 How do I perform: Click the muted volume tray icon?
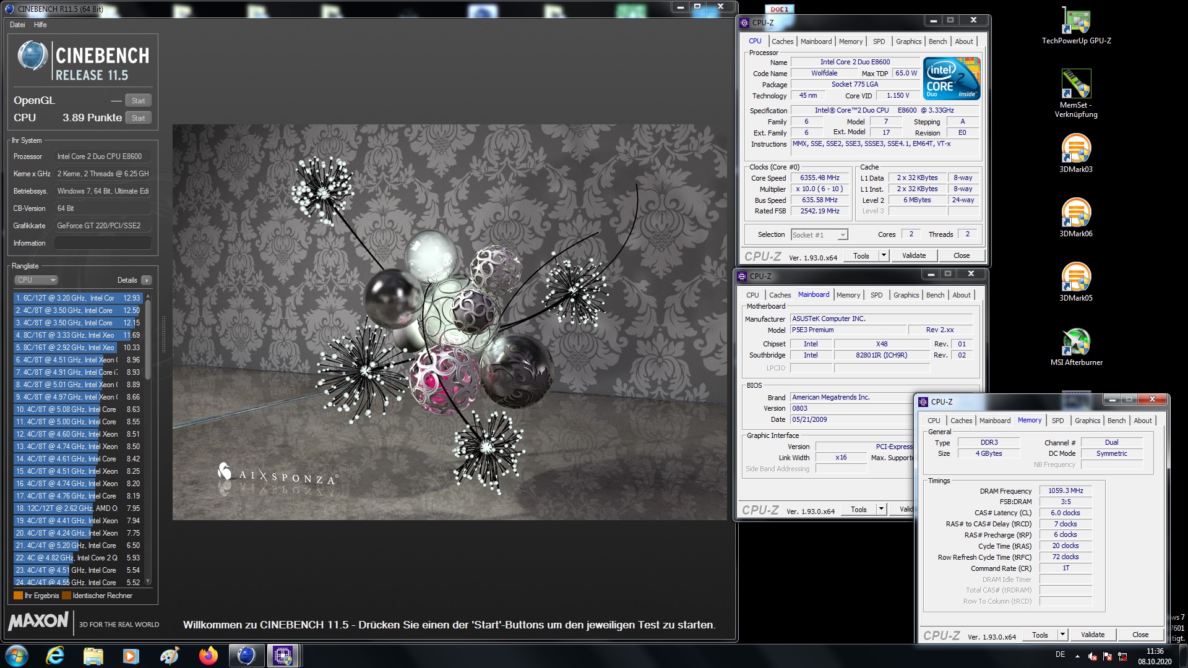1093,656
